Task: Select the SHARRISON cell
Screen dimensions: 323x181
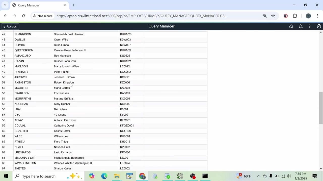Action: click(33, 34)
